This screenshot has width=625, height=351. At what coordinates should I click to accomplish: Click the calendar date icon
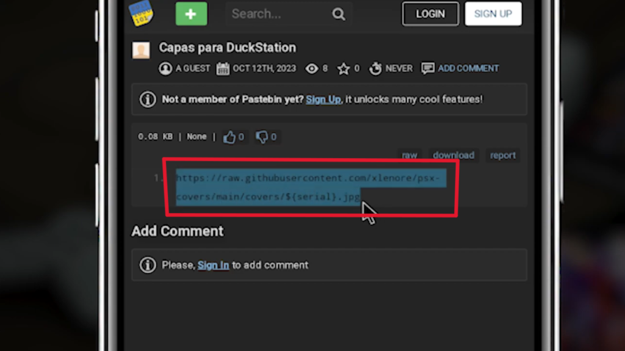(x=223, y=68)
